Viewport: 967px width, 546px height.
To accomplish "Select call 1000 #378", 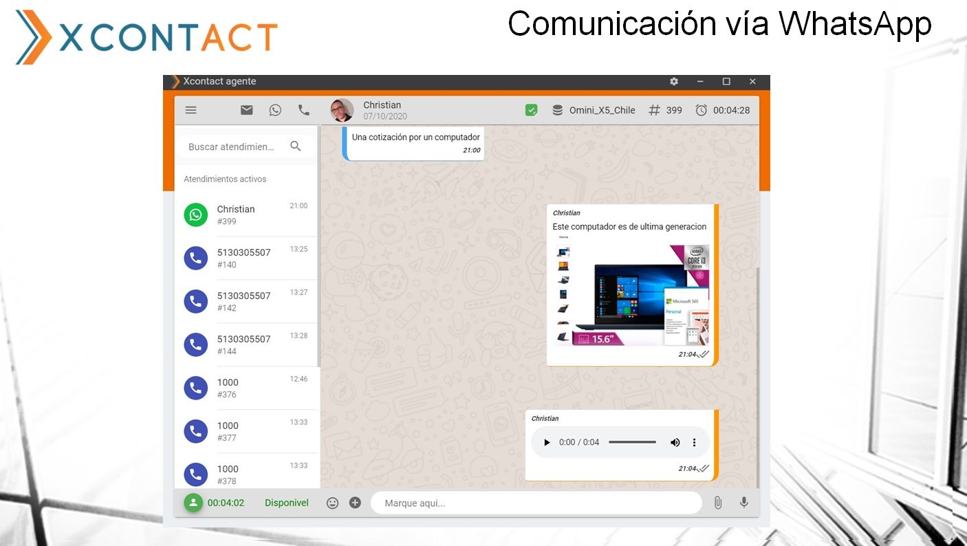I will 246,471.
